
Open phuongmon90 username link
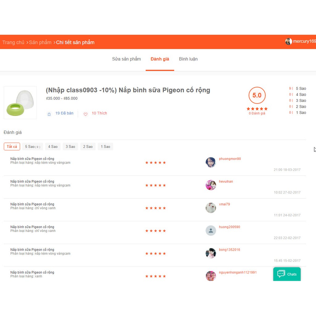[230, 159]
